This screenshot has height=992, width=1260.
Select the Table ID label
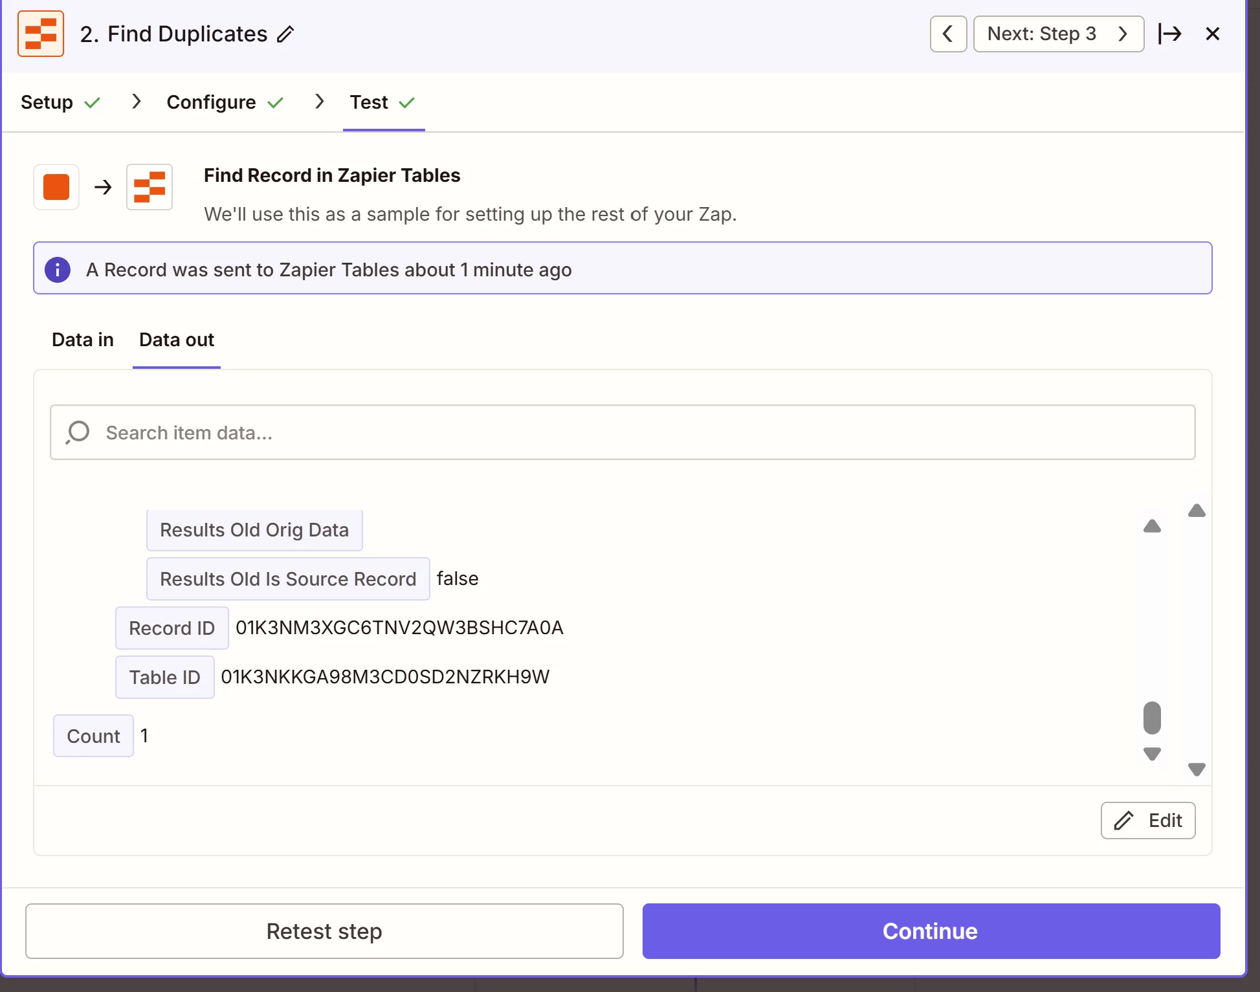[164, 678]
